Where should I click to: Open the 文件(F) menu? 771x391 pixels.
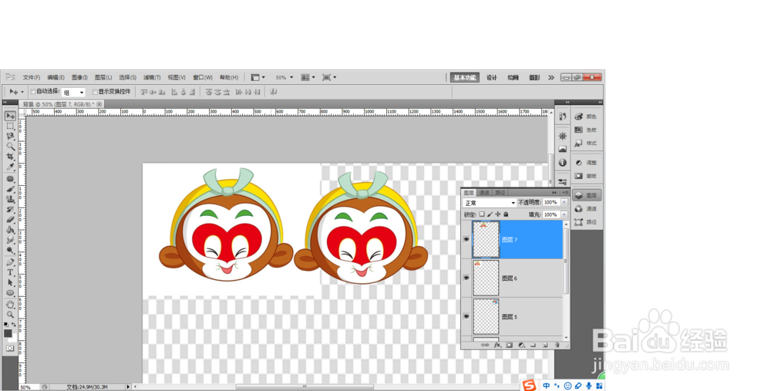coord(32,77)
